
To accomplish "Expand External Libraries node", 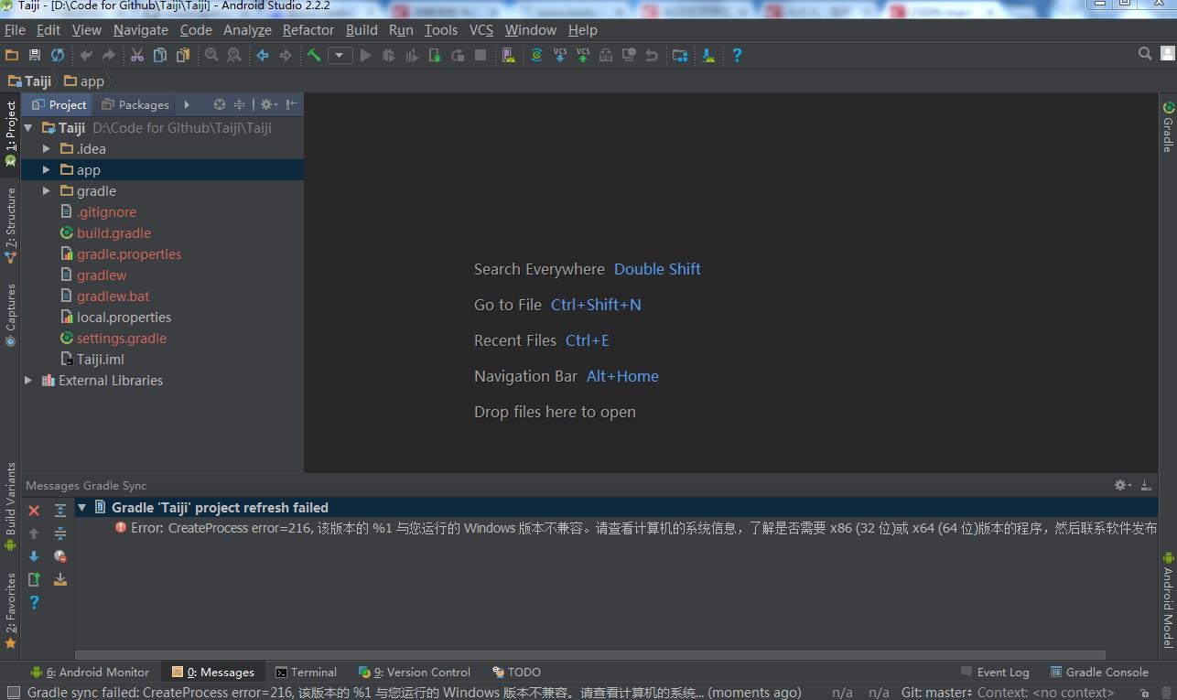I will click(28, 380).
